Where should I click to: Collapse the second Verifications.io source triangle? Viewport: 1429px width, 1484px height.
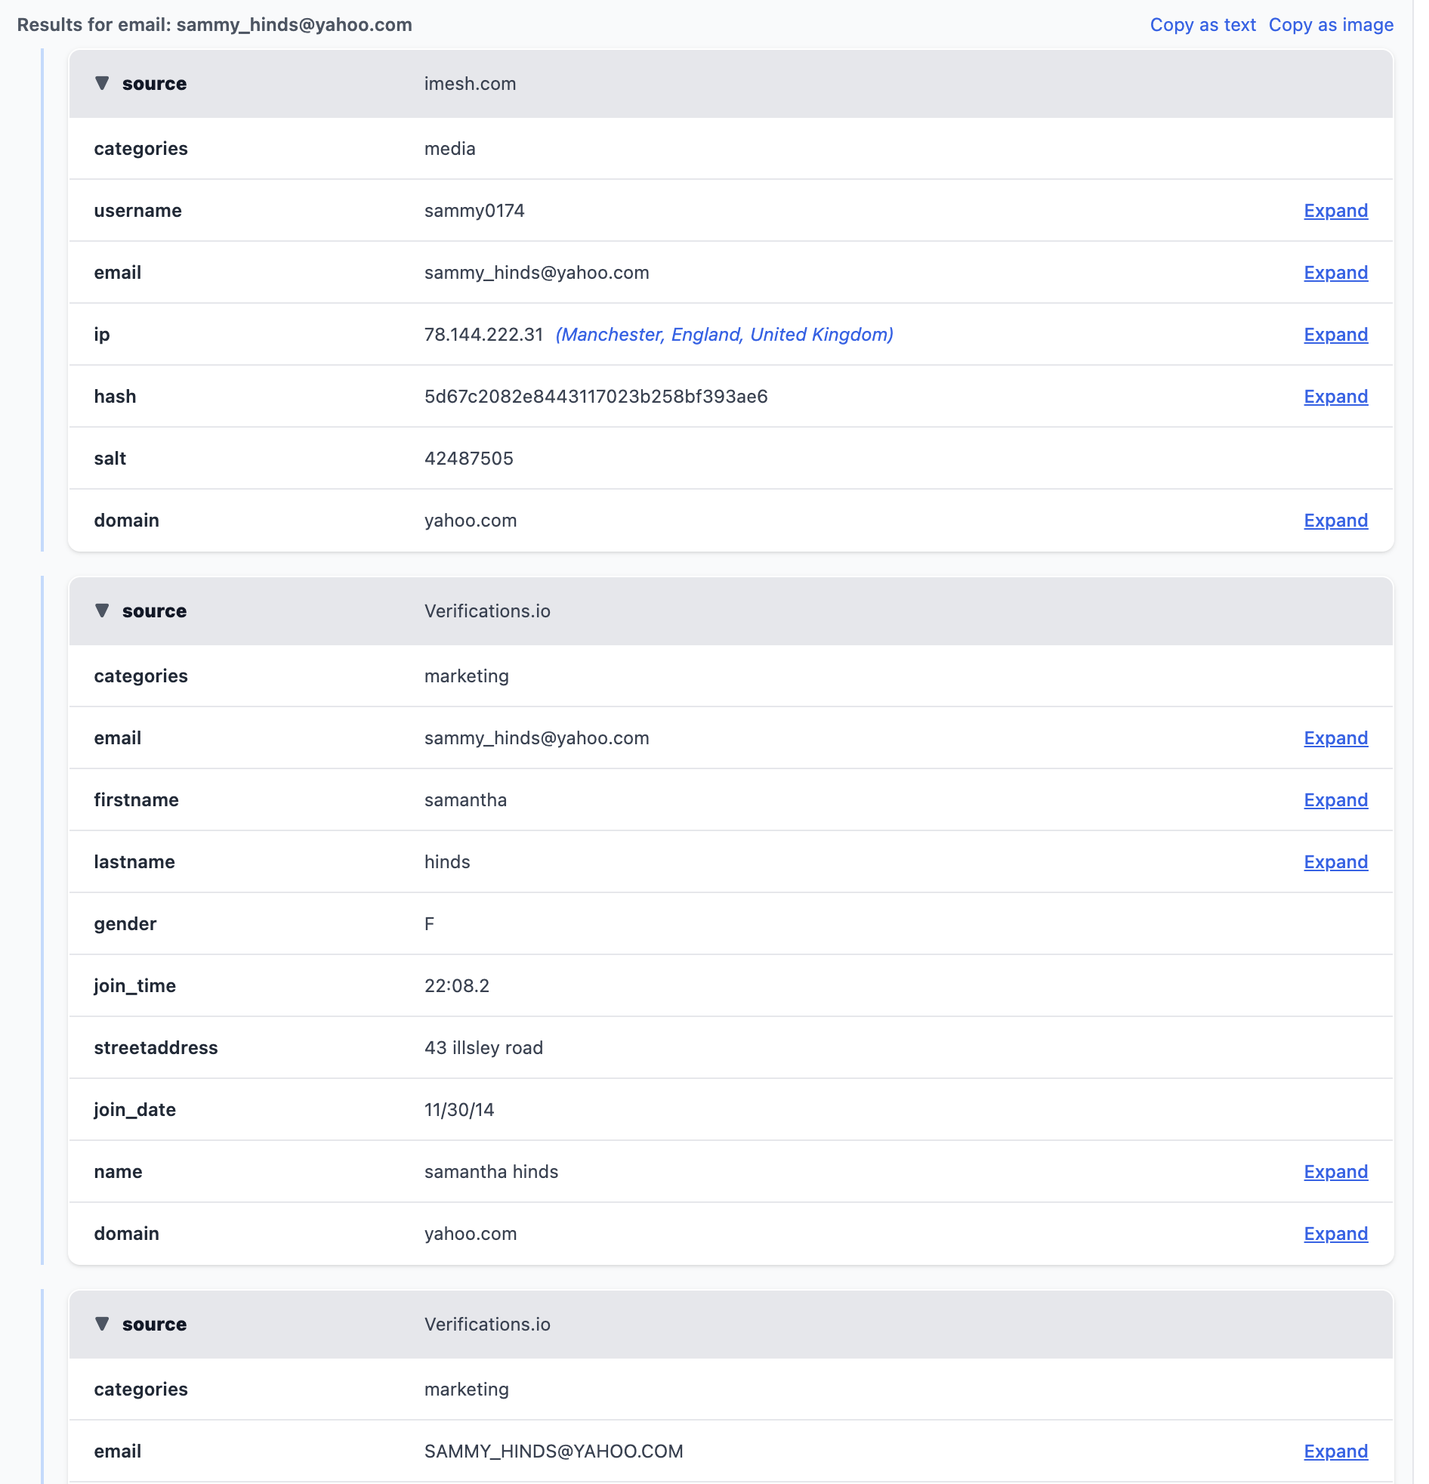(102, 1325)
